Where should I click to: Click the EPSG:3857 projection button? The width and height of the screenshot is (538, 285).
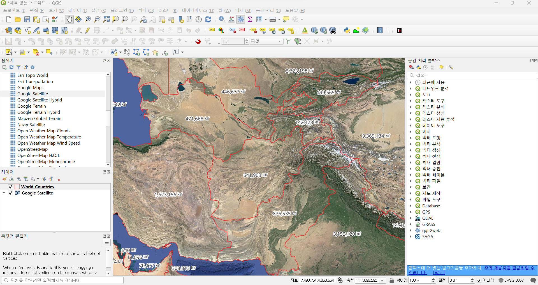tap(511, 280)
